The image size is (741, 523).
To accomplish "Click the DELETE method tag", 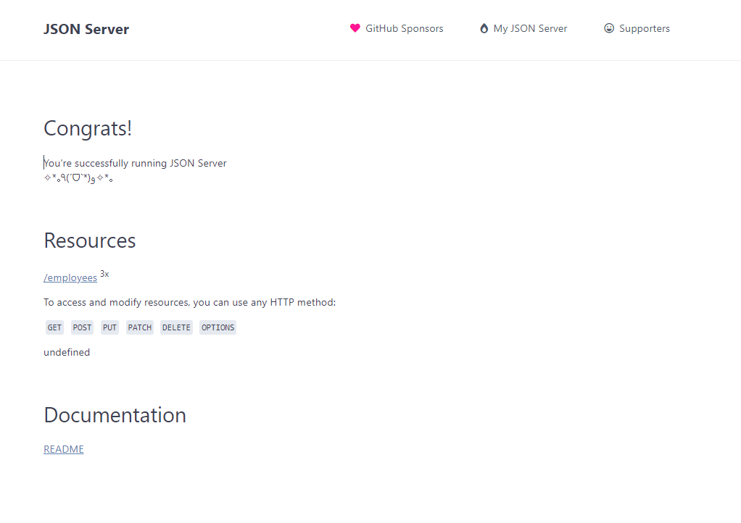I will click(x=176, y=327).
